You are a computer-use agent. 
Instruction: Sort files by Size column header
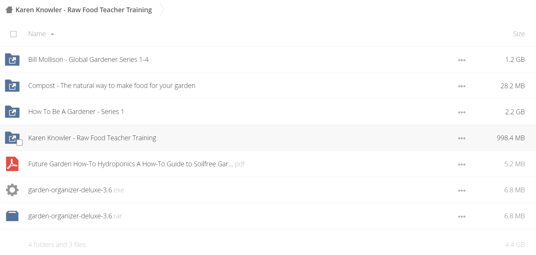pos(519,34)
